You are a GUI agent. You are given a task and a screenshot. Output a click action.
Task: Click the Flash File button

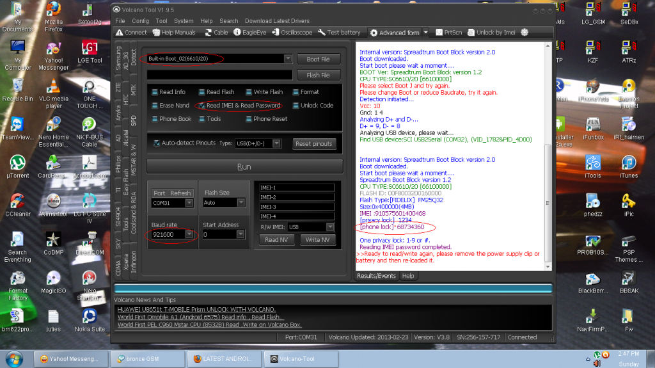(x=319, y=76)
